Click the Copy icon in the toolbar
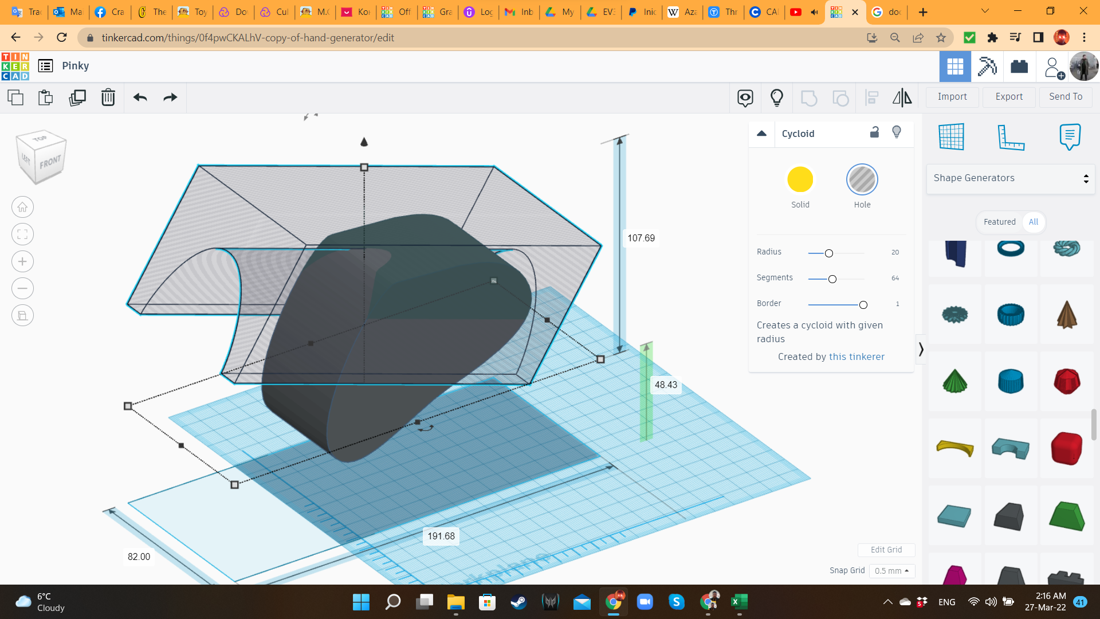1100x619 pixels. click(15, 97)
